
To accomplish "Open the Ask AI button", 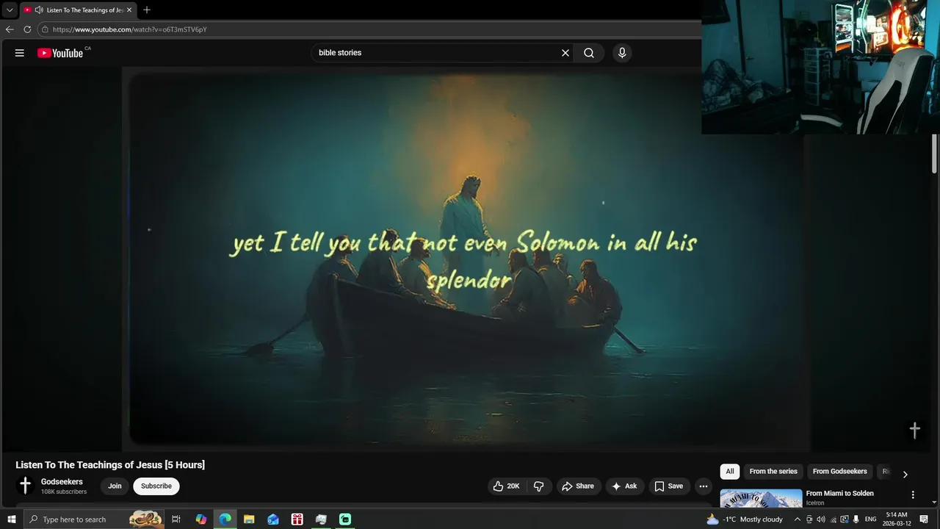I will tap(624, 486).
